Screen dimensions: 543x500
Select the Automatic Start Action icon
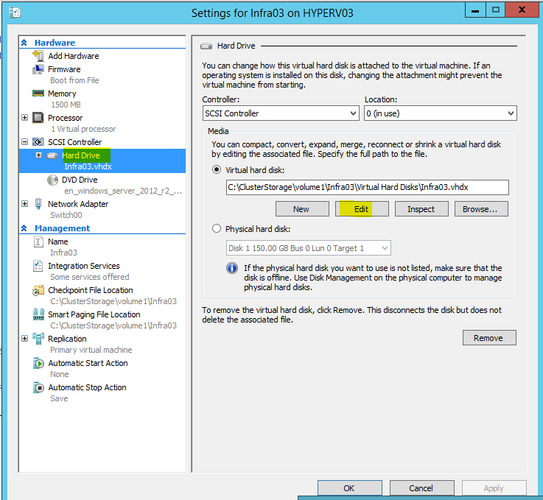[39, 363]
